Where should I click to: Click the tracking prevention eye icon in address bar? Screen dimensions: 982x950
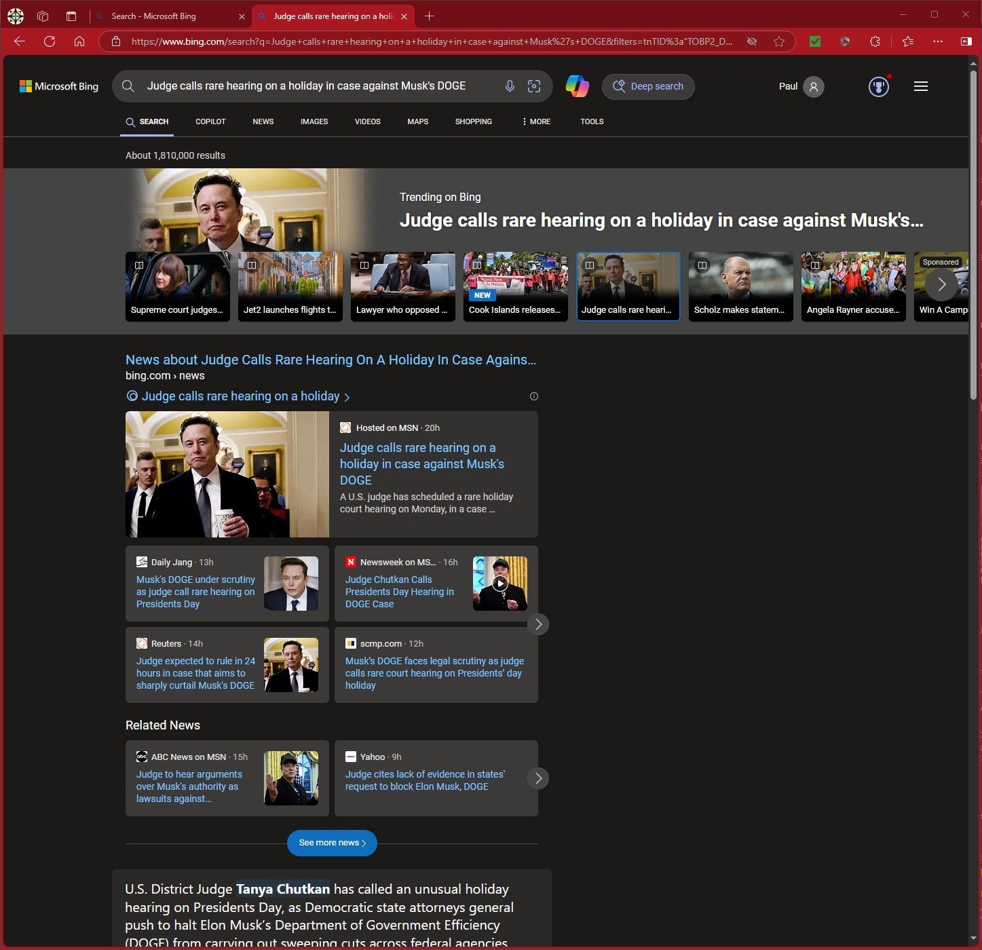(x=752, y=41)
